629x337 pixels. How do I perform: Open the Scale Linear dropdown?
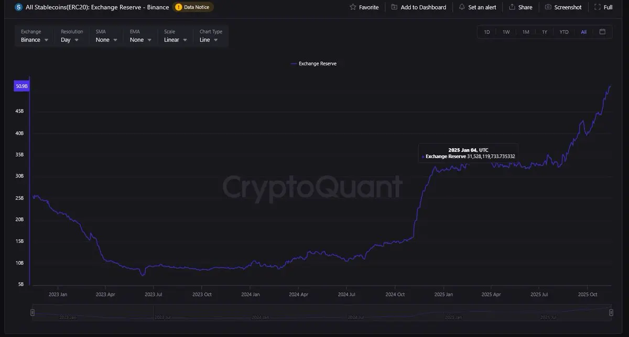point(176,40)
